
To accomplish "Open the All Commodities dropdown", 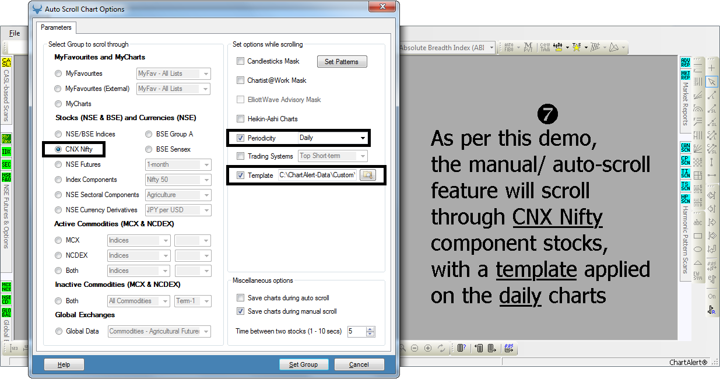I will coord(139,301).
